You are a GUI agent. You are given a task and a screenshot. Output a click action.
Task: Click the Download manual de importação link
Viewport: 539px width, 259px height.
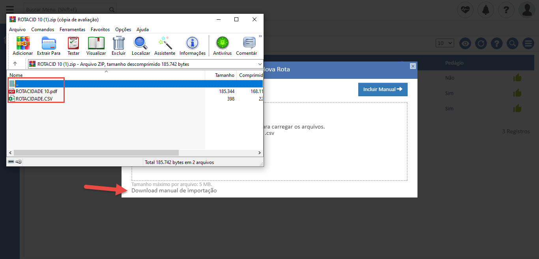point(174,191)
